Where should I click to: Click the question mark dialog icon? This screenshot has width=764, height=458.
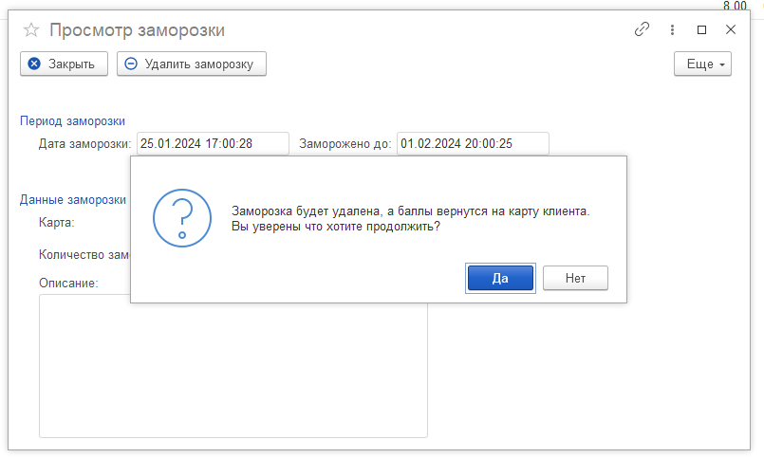pyautogui.click(x=182, y=218)
